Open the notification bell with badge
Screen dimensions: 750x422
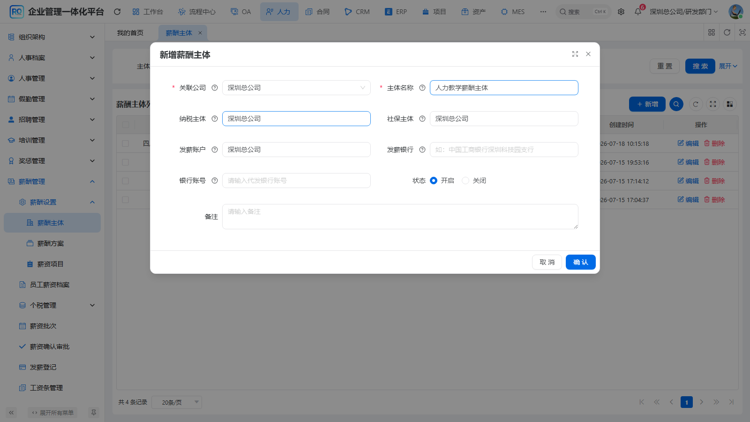click(638, 12)
